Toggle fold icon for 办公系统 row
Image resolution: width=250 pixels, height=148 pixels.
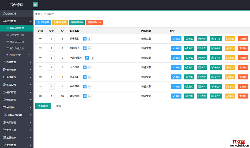click(x=41, y=96)
